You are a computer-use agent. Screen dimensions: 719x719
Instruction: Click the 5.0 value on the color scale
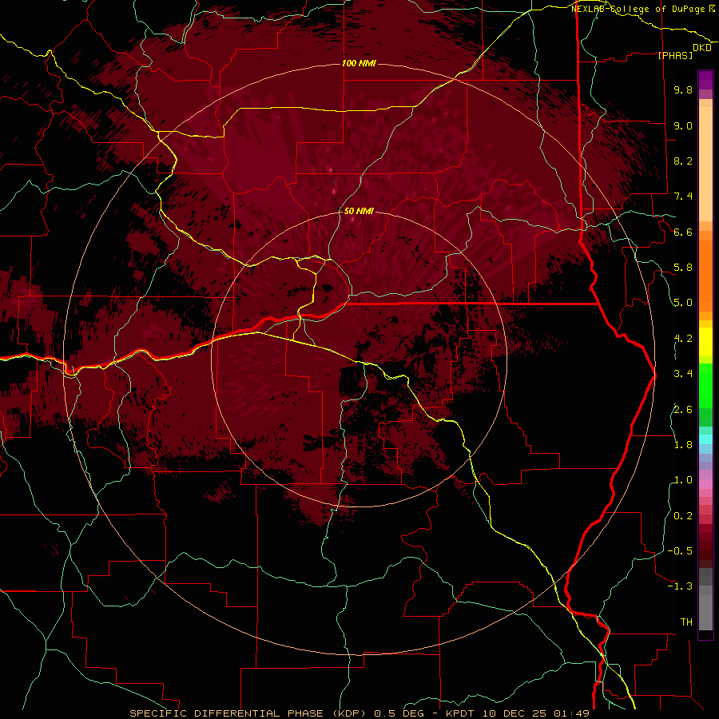[x=683, y=303]
